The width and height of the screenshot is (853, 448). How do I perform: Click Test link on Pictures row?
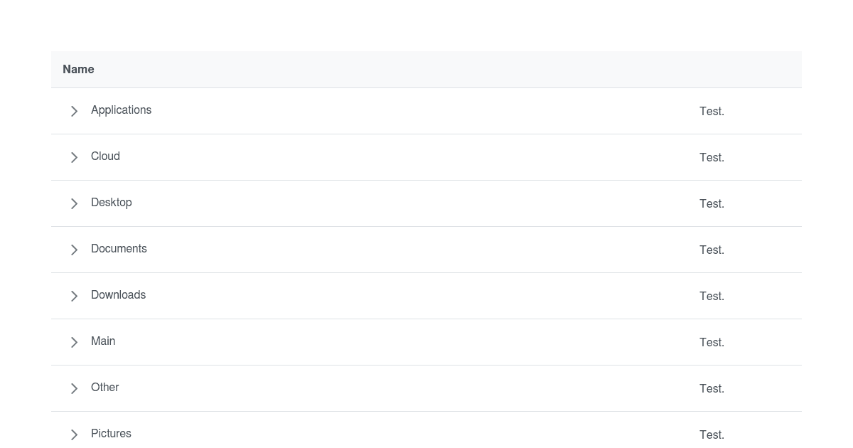(712, 434)
